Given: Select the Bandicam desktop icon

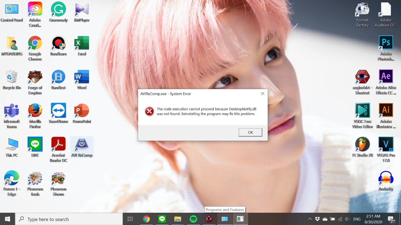Looking at the screenshot, I should pos(58,46).
